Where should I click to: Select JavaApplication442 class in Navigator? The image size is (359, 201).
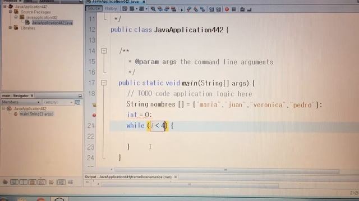(x=30, y=109)
